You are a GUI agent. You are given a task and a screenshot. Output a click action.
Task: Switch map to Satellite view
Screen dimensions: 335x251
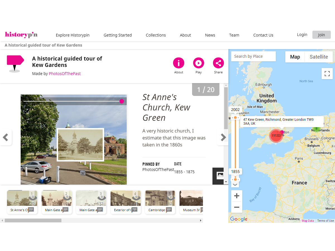[319, 57]
